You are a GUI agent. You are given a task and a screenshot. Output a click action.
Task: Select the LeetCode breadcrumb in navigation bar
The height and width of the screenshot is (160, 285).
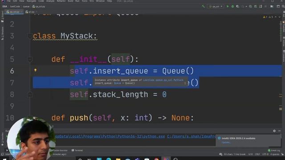(15, 6)
